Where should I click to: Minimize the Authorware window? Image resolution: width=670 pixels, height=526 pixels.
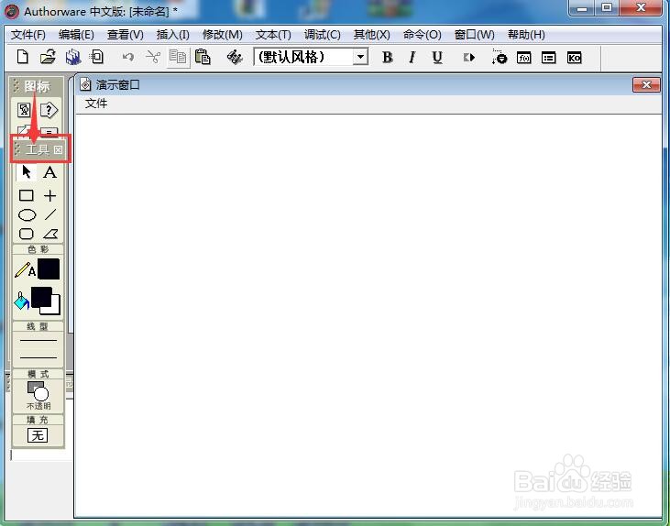pos(582,7)
